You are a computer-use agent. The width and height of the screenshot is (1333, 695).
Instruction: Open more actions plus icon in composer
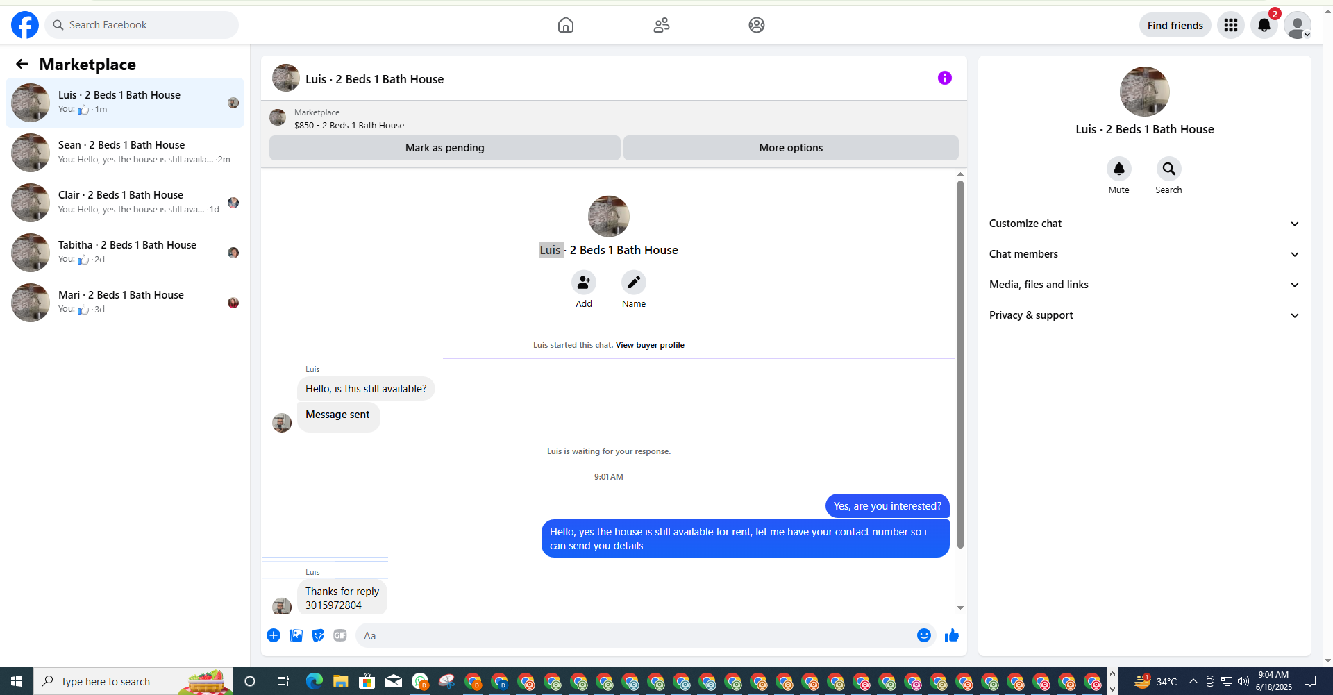274,635
